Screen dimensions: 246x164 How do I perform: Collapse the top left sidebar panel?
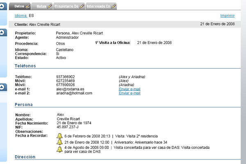[2, 6]
